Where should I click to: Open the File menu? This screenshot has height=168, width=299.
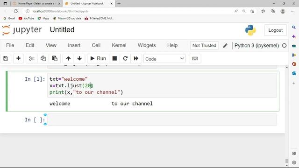tap(10, 45)
